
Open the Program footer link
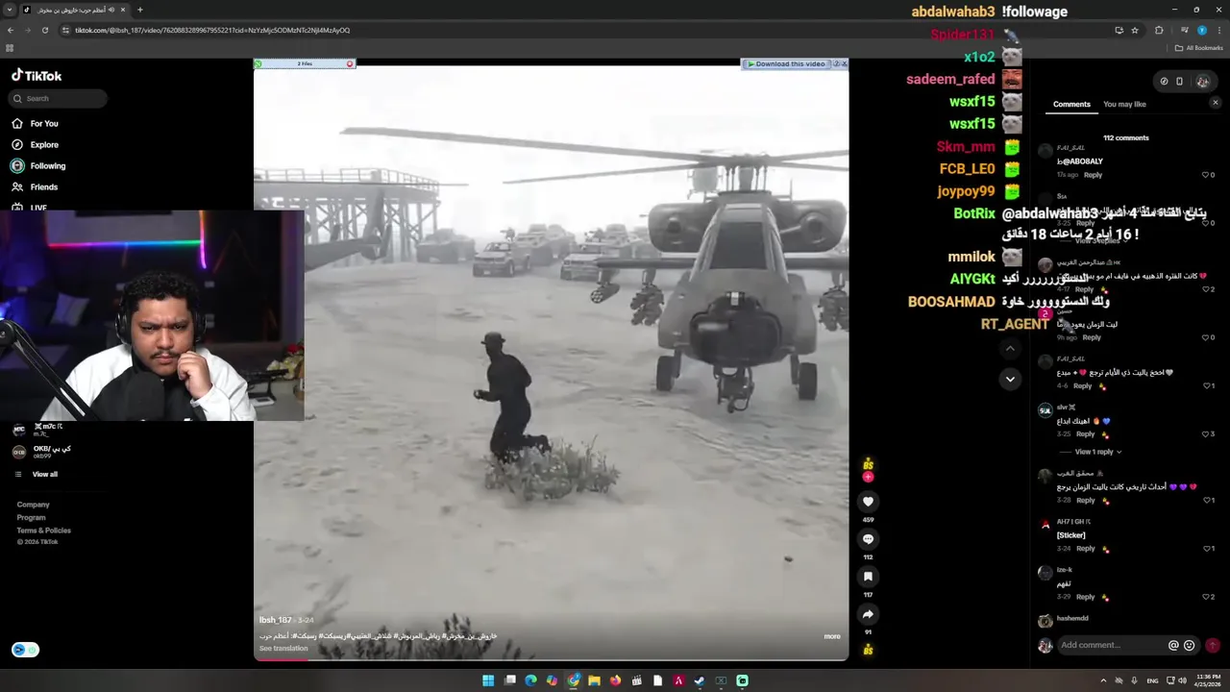[x=31, y=517]
